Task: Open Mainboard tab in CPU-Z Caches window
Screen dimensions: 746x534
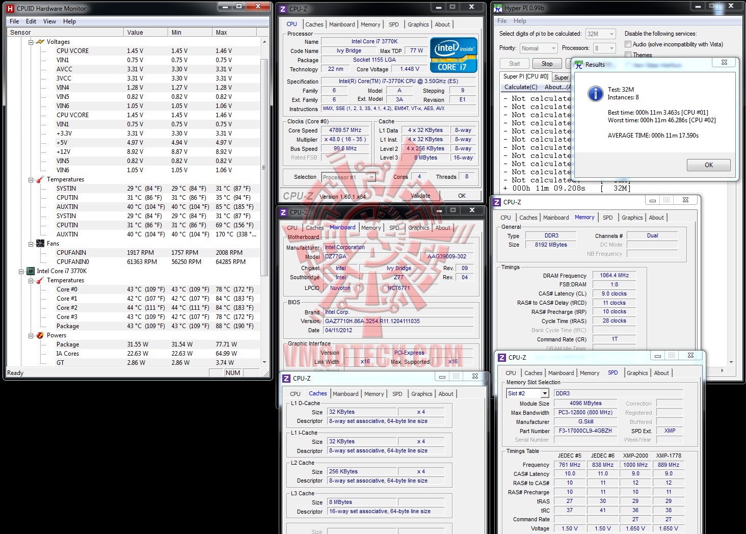Action: pos(345,394)
